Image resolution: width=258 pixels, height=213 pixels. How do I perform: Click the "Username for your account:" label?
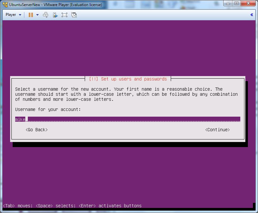48,109
